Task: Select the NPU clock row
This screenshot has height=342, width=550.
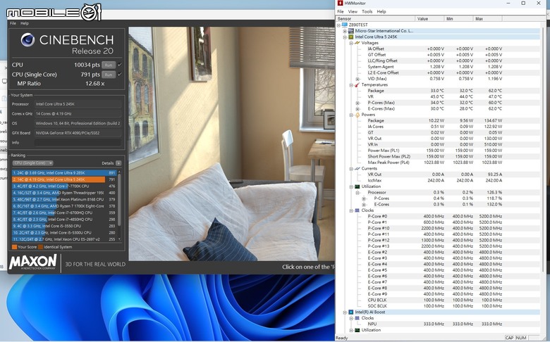Action: [x=438, y=324]
